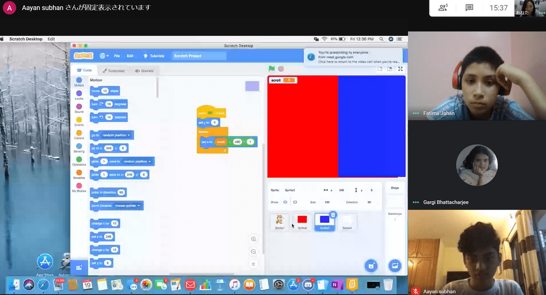This screenshot has height=295, width=546.
Task: Click the sprite Size field showing 100
Action: click(328, 202)
